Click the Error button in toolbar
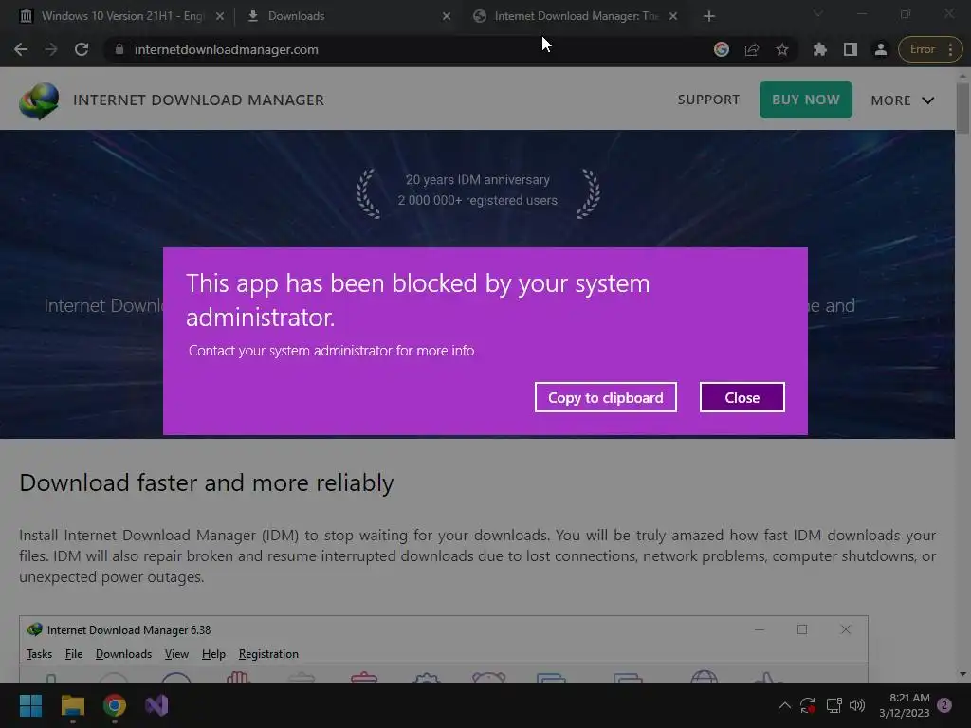 pos(922,49)
